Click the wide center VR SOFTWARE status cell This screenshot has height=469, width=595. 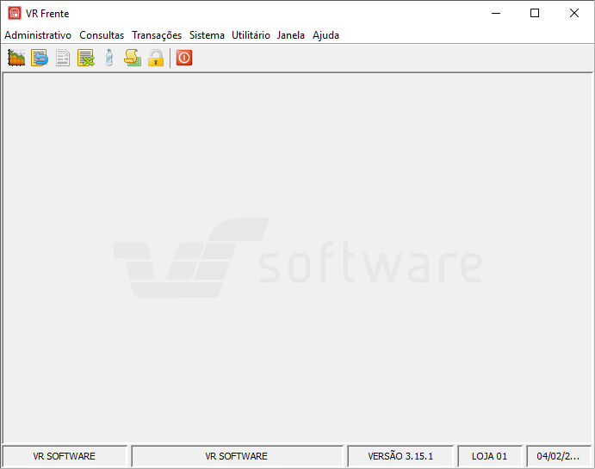click(237, 456)
